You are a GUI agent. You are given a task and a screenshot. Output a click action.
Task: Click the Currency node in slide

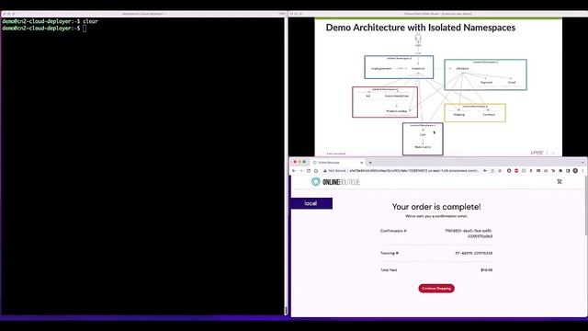tap(489, 114)
